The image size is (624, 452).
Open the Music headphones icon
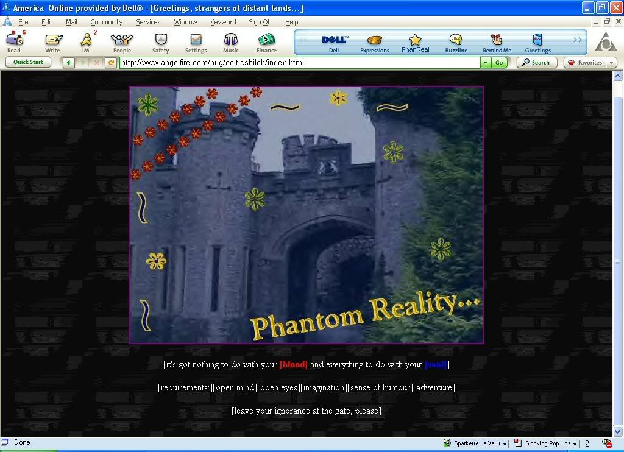[x=231, y=40]
